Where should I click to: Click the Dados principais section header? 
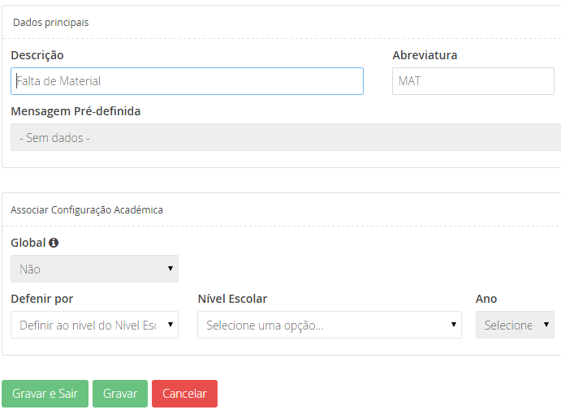coord(51,23)
